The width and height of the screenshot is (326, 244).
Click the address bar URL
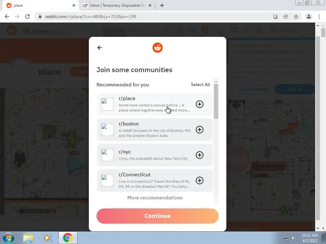click(x=91, y=17)
